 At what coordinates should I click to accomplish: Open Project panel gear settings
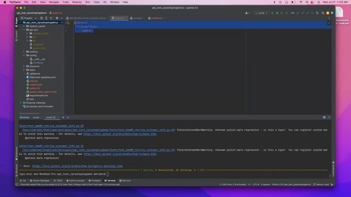(x=57, y=18)
